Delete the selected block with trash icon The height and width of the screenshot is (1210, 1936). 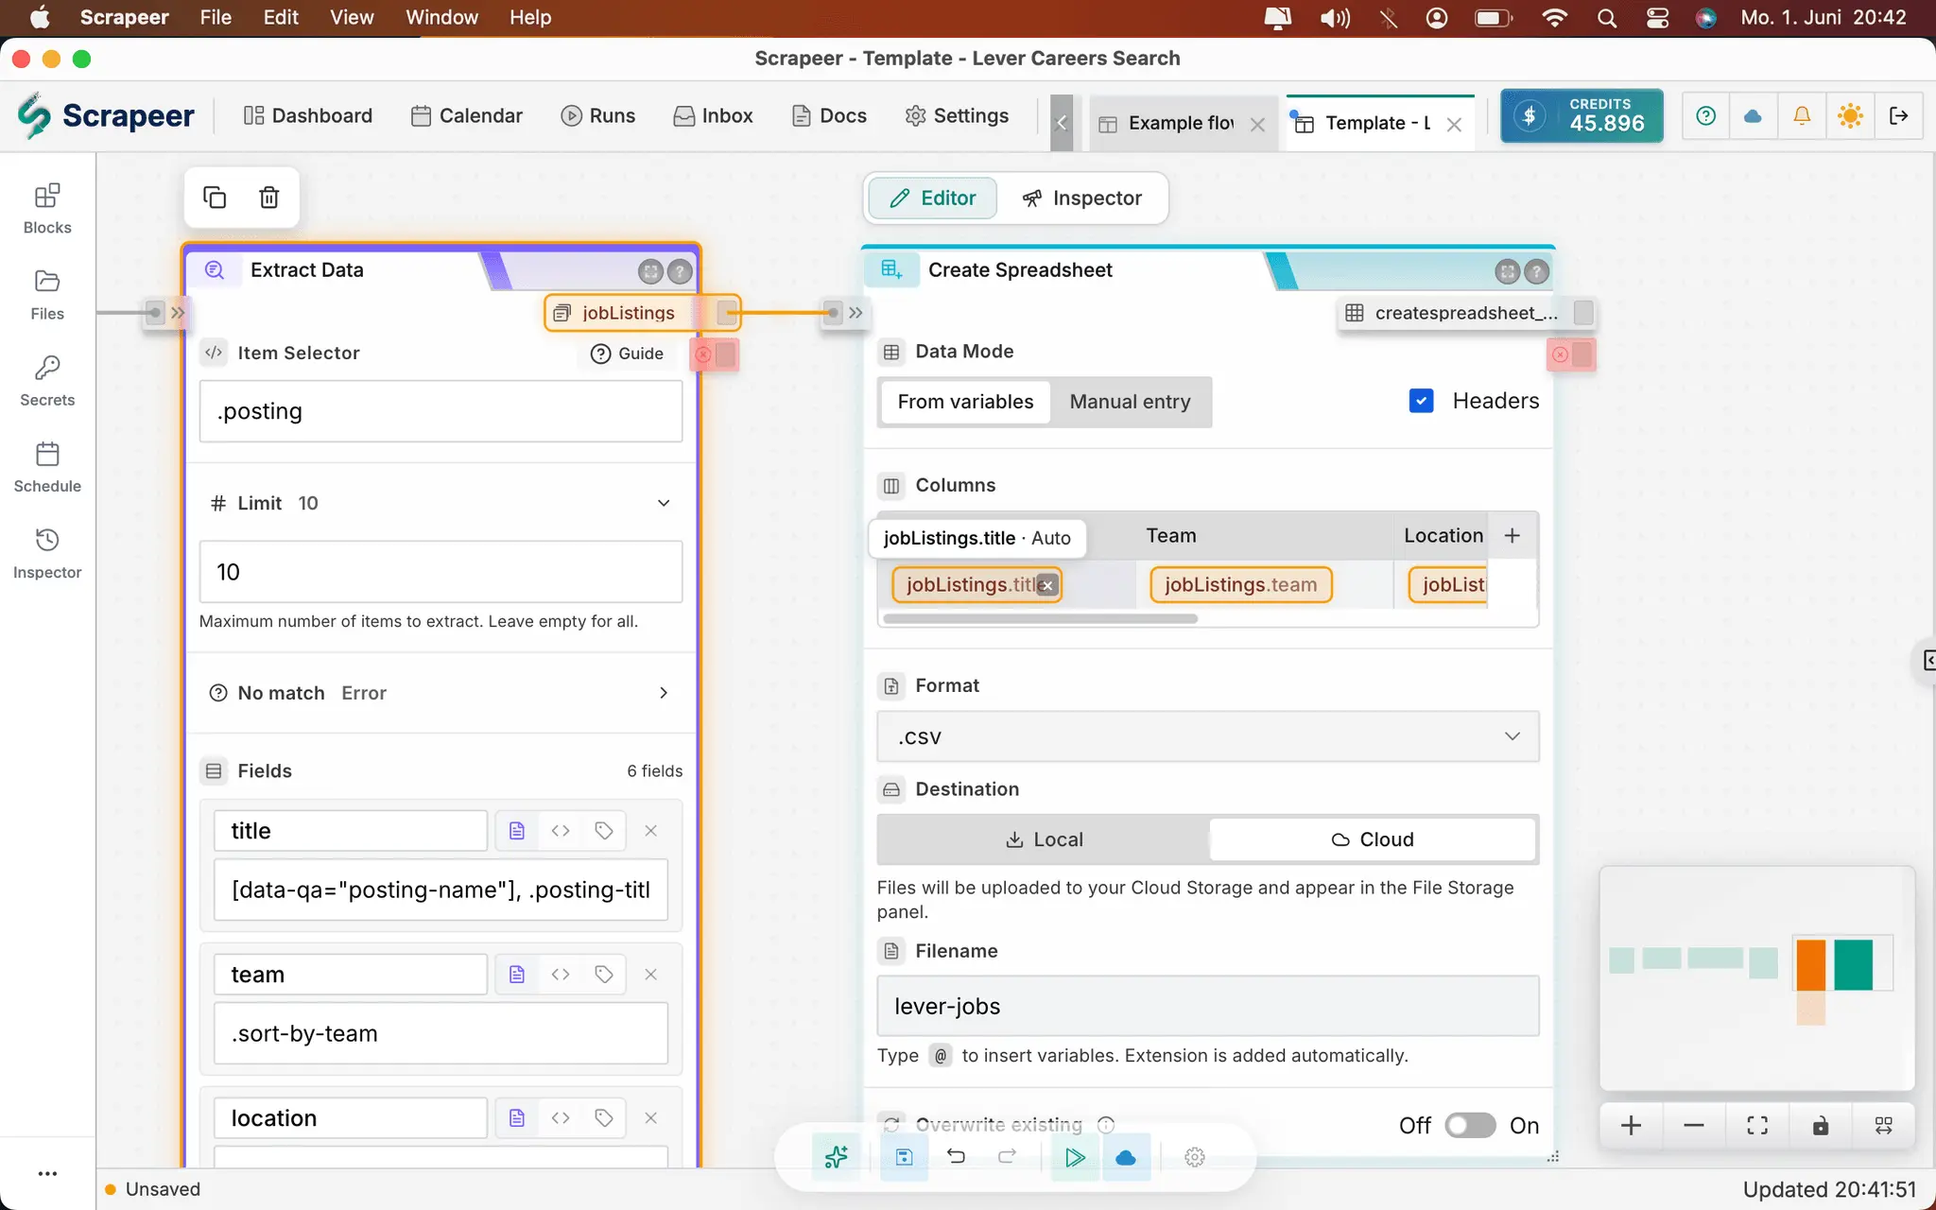[269, 197]
